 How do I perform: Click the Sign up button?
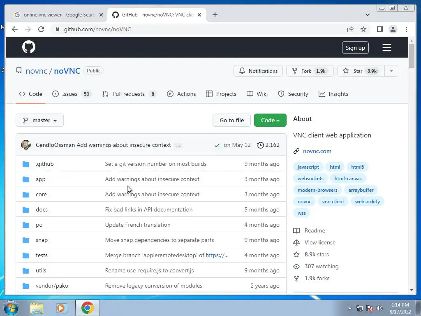tap(355, 48)
